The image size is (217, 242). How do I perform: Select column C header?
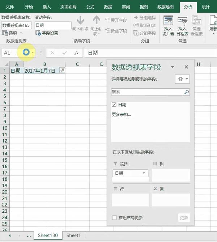coord(77,64)
